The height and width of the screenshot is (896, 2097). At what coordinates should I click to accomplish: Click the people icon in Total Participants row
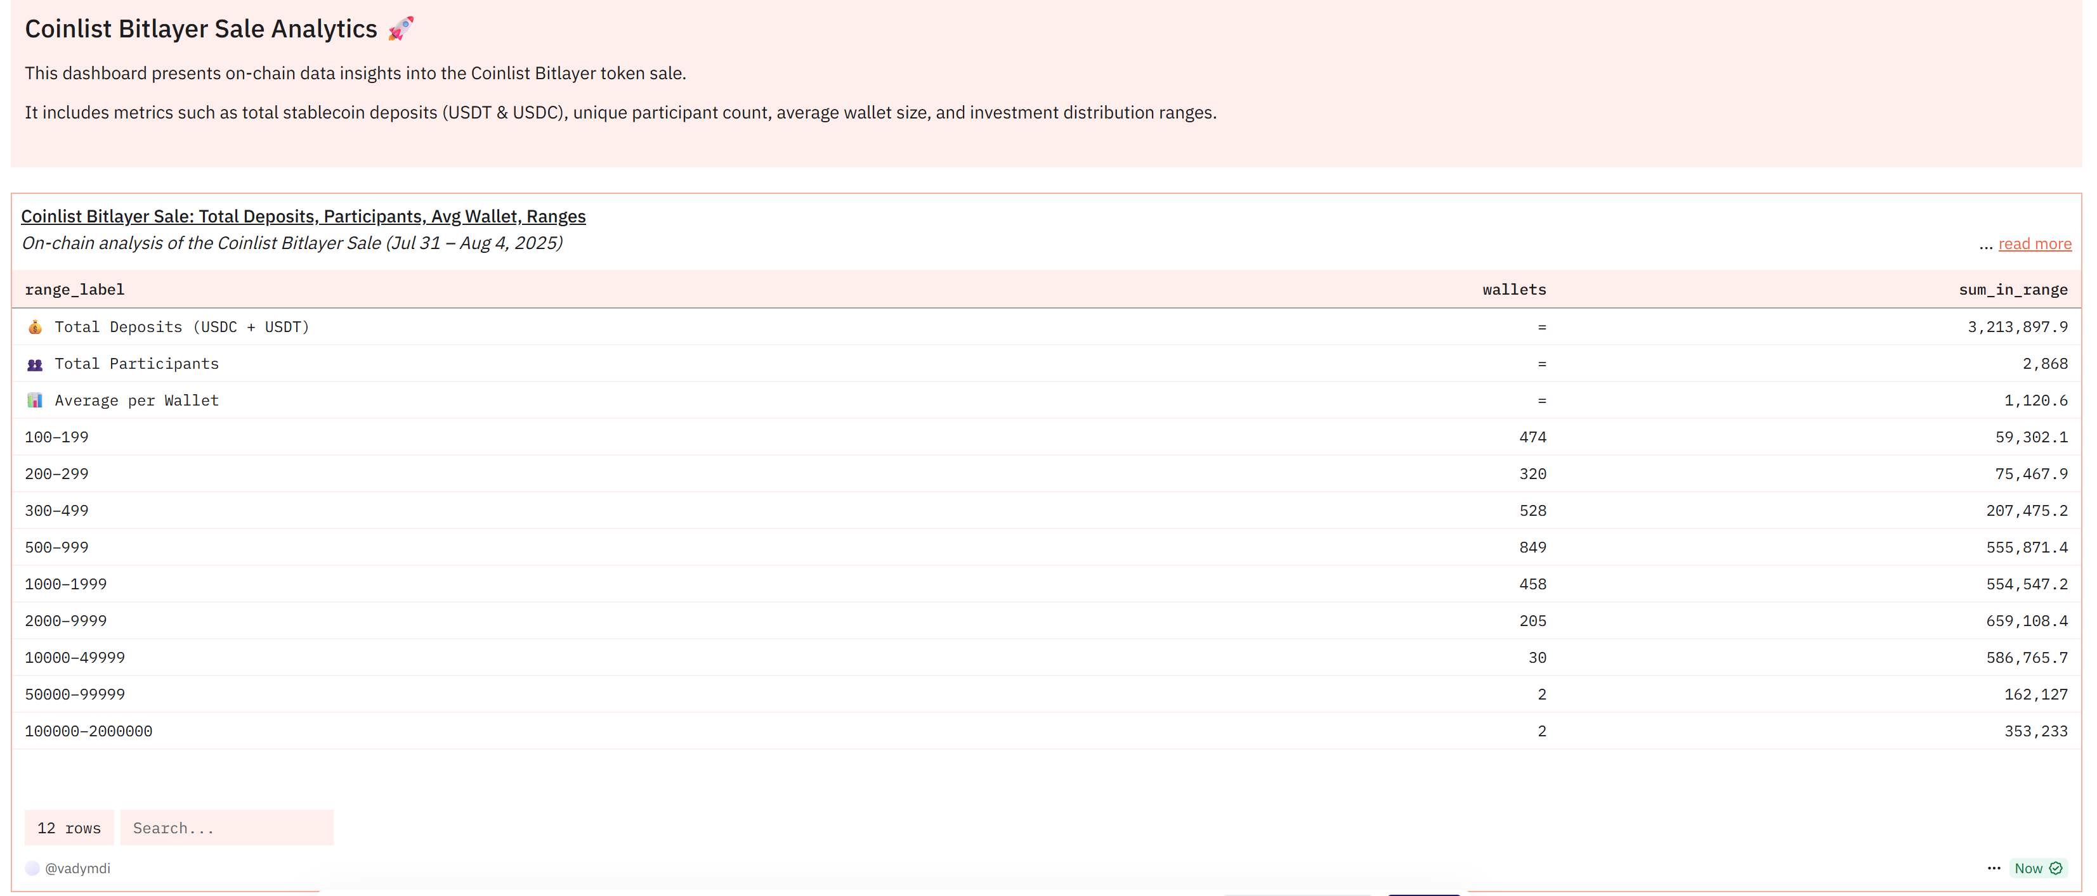(35, 364)
